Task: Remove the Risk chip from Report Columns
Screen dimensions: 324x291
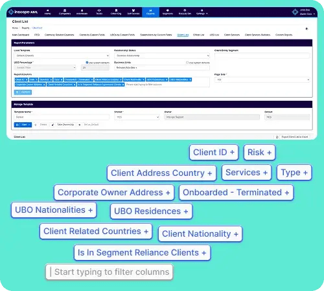Action: [36, 80]
